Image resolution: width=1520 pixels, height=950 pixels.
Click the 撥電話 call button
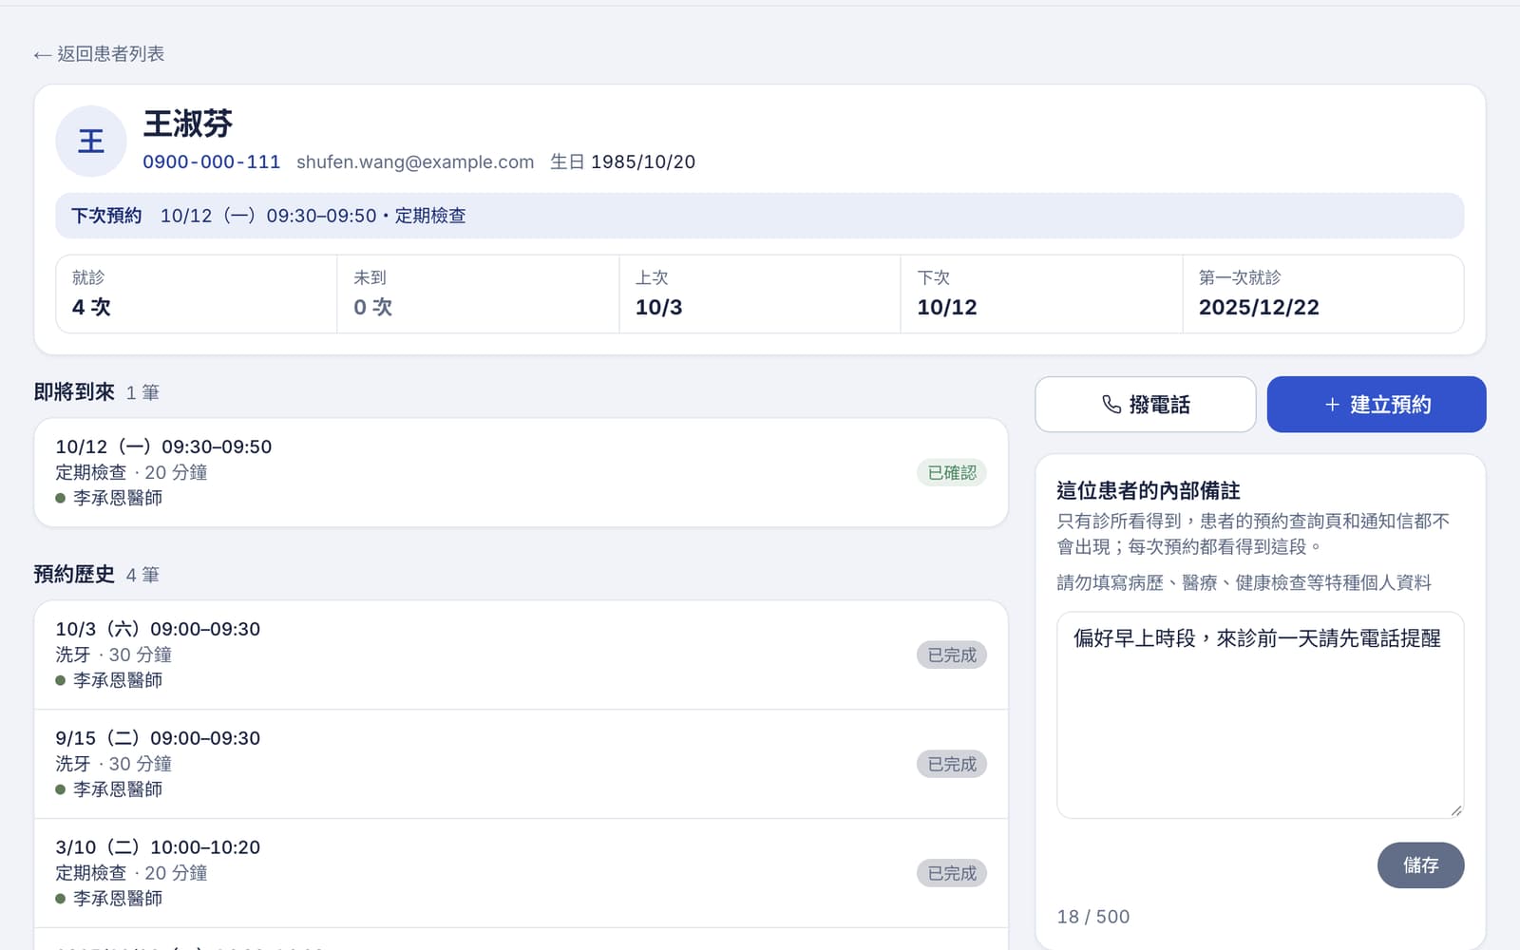[1146, 405]
